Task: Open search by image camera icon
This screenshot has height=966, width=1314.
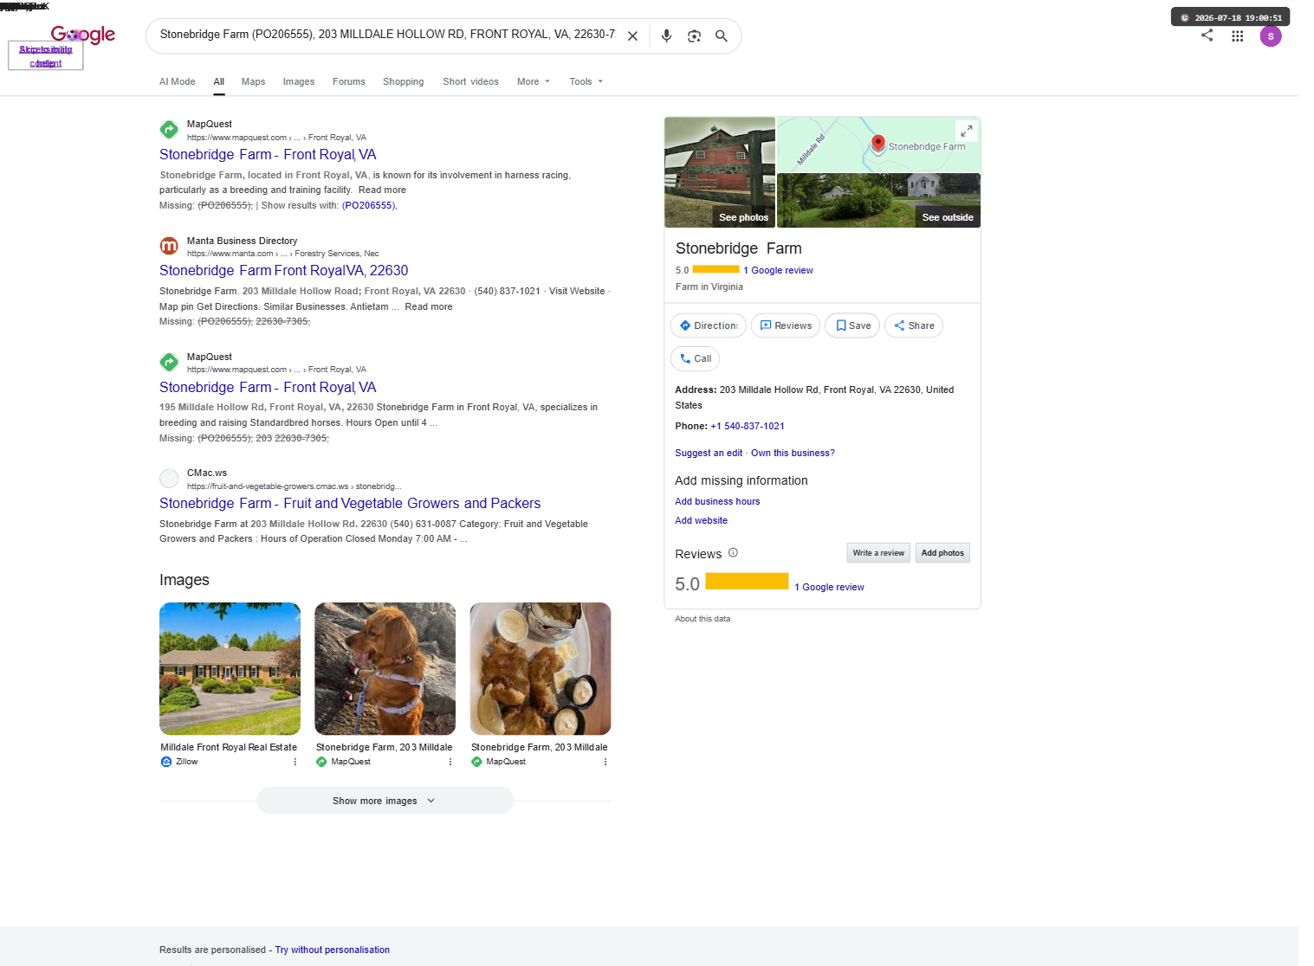Action: 694,36
